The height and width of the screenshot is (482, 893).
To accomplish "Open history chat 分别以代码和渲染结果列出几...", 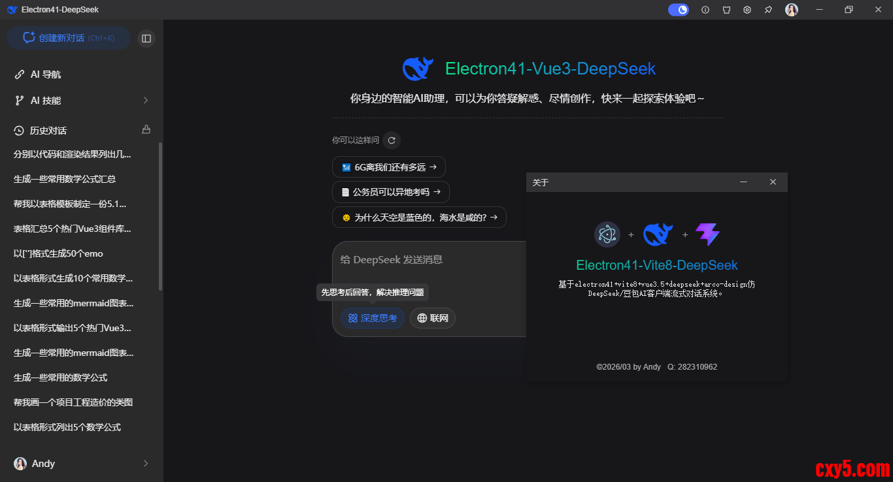I will [x=73, y=154].
